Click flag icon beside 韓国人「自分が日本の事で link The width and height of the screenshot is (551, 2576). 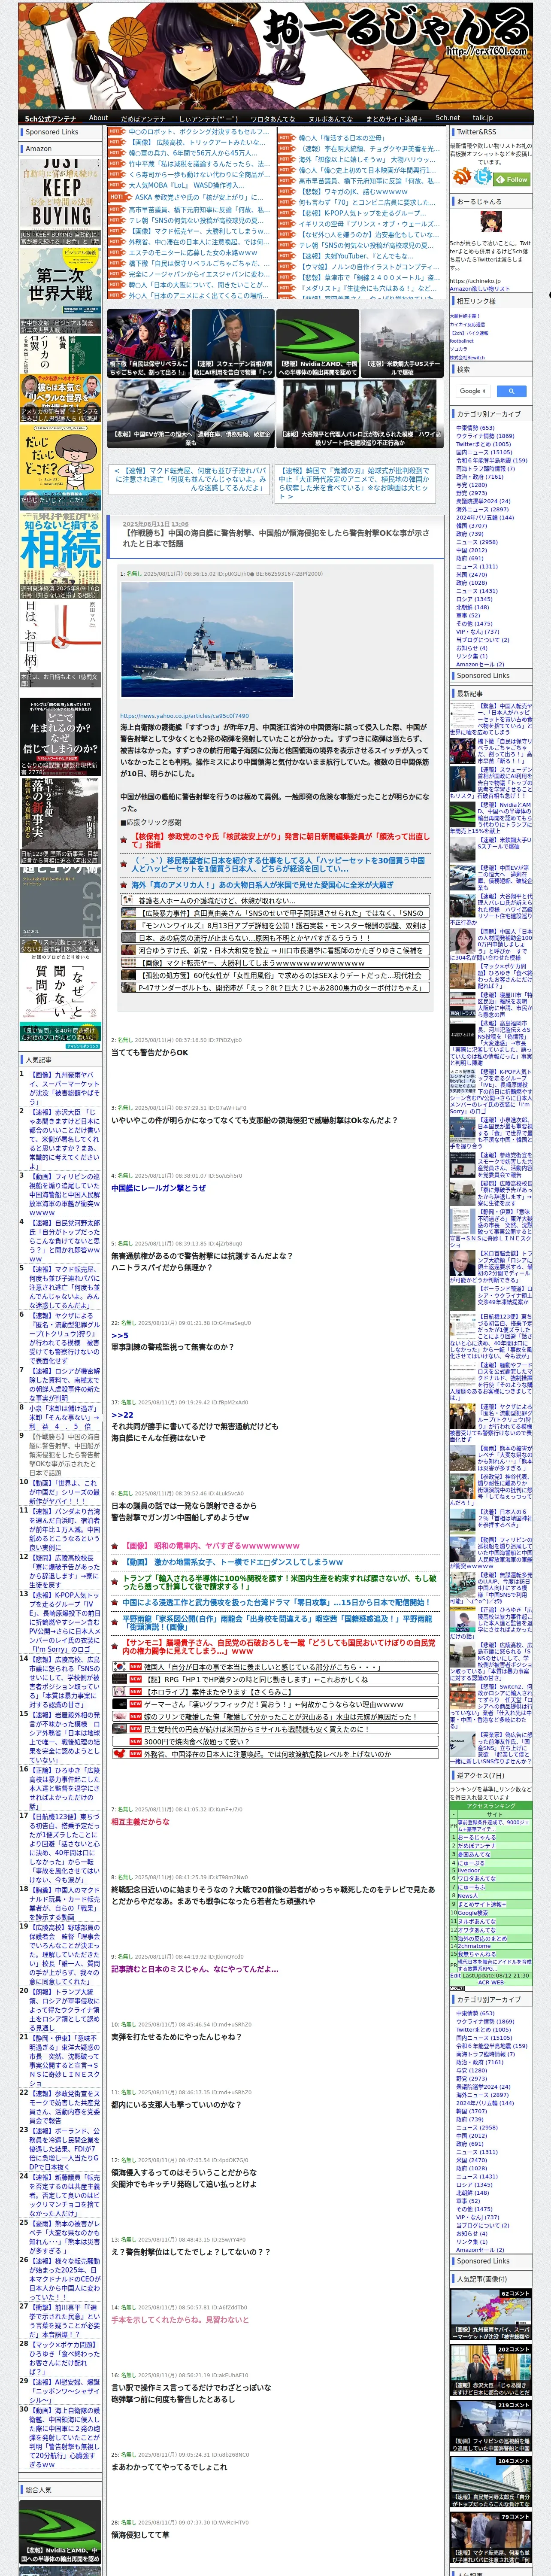tap(120, 1667)
